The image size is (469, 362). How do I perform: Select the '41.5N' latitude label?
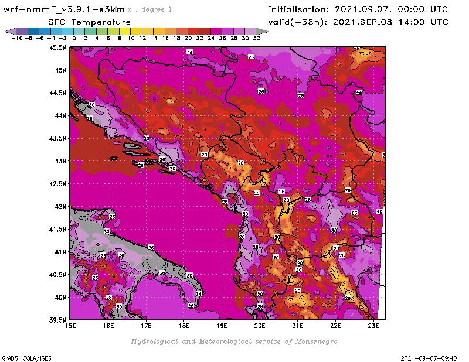click(58, 229)
